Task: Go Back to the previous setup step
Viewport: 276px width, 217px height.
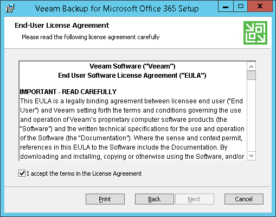Action: [x=155, y=199]
